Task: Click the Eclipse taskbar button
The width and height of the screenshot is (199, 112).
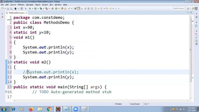Action: pos(58,109)
